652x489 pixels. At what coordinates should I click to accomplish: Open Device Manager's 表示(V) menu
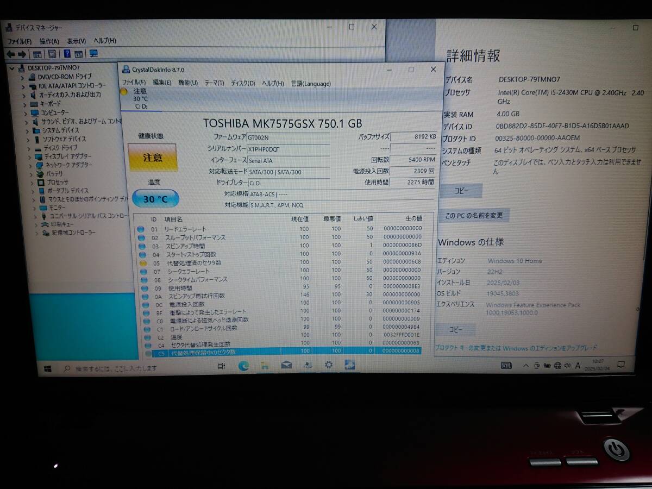point(76,41)
